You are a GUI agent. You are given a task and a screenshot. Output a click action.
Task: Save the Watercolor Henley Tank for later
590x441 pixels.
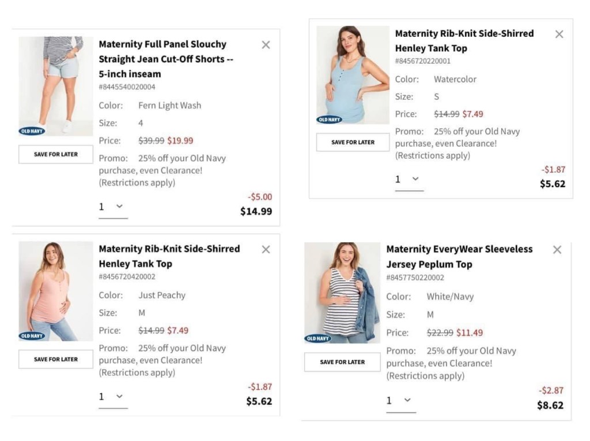tap(353, 142)
